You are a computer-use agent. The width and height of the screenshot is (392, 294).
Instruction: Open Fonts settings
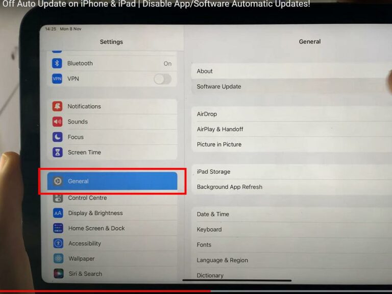pos(291,245)
